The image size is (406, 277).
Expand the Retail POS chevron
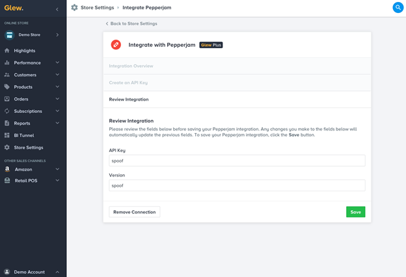click(57, 180)
